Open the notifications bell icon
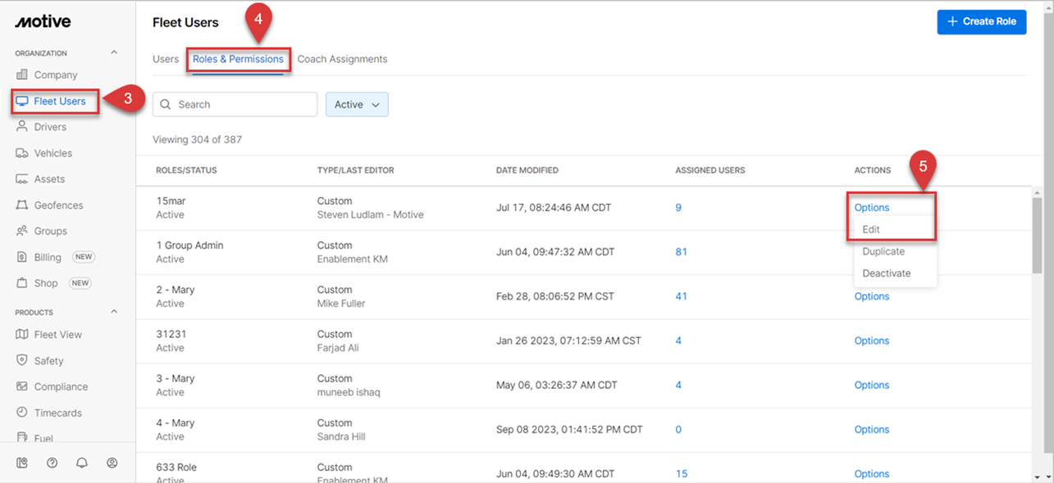The height and width of the screenshot is (483, 1054). (x=82, y=463)
